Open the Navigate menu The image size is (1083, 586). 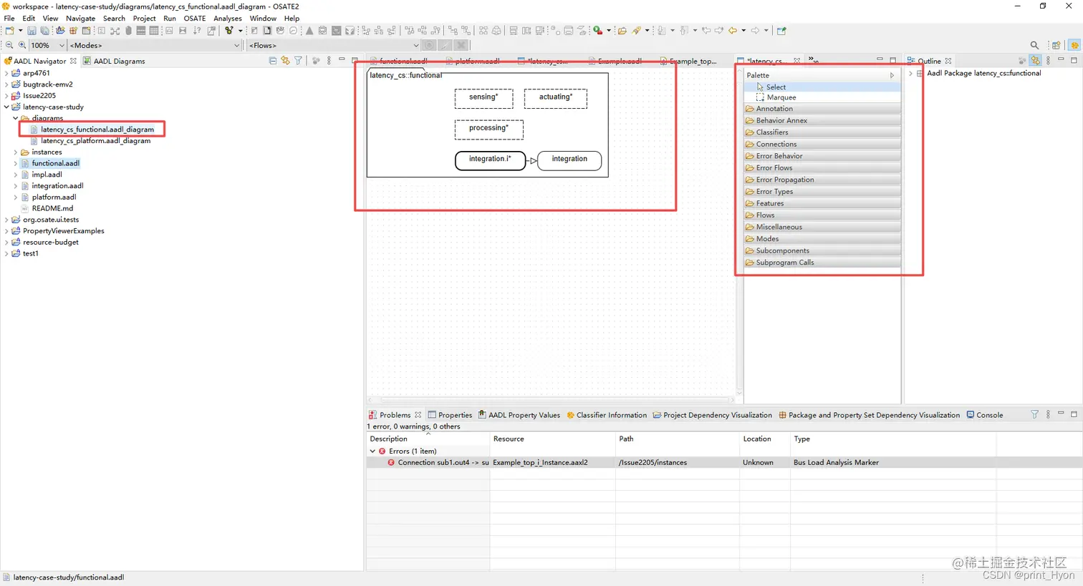[x=80, y=18]
